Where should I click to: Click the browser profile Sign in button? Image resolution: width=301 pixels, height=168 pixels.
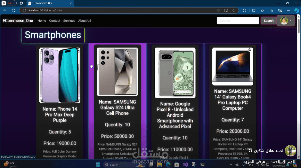[9, 3]
